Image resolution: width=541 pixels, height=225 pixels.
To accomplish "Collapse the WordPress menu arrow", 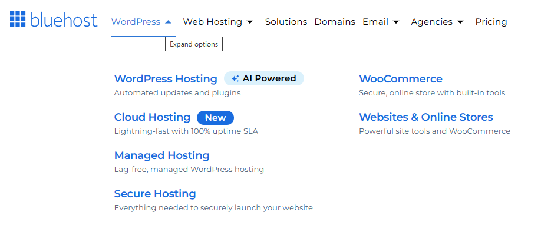I will point(168,22).
